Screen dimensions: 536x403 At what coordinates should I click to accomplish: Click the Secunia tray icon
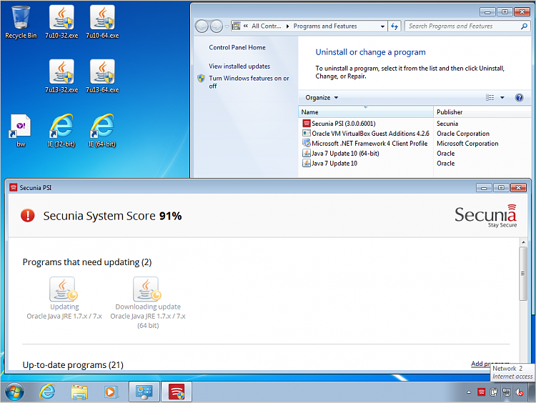481,392
